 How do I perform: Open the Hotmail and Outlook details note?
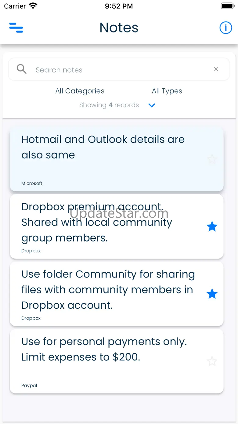click(x=117, y=159)
